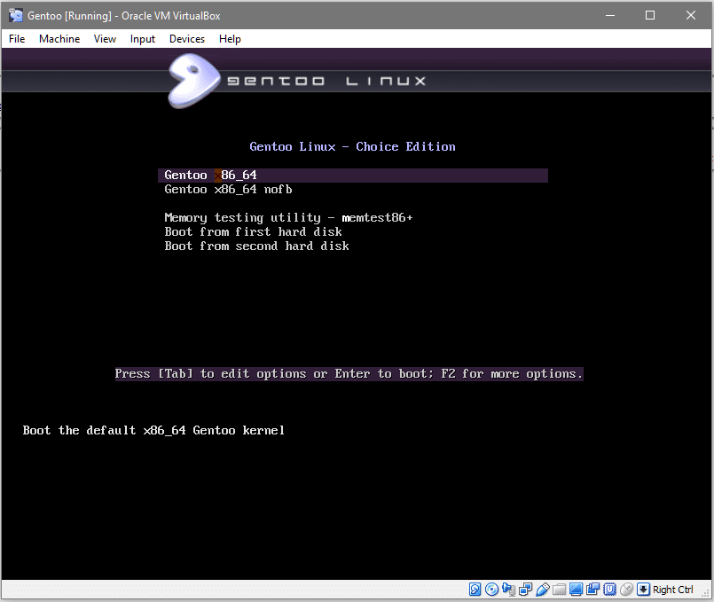Open the File menu
Viewport: 714px width, 602px height.
17,39
